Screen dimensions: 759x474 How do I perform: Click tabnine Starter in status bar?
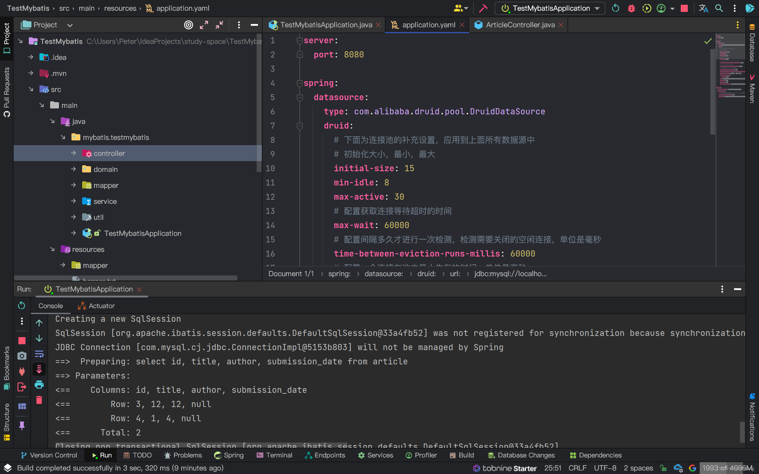pos(505,468)
